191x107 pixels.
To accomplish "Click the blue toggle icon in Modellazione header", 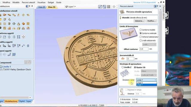I will coord(27,6).
